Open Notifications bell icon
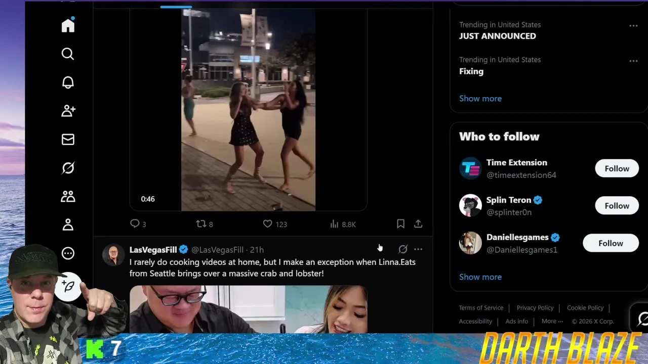The image size is (648, 364). [68, 82]
